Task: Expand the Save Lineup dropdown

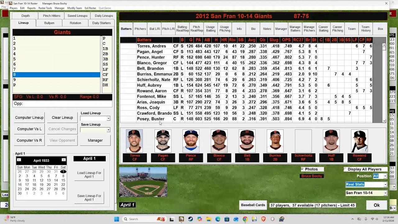Action: (108, 130)
